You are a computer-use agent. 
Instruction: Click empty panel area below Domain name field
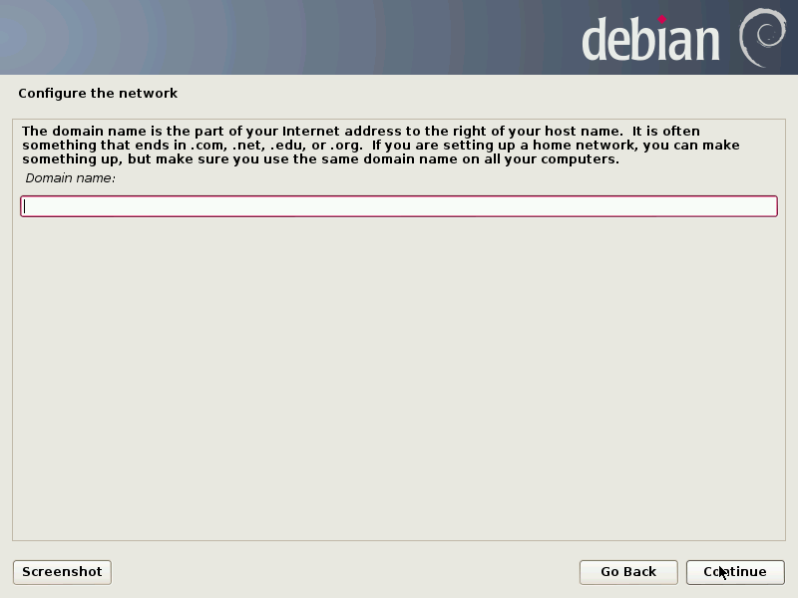click(x=399, y=377)
